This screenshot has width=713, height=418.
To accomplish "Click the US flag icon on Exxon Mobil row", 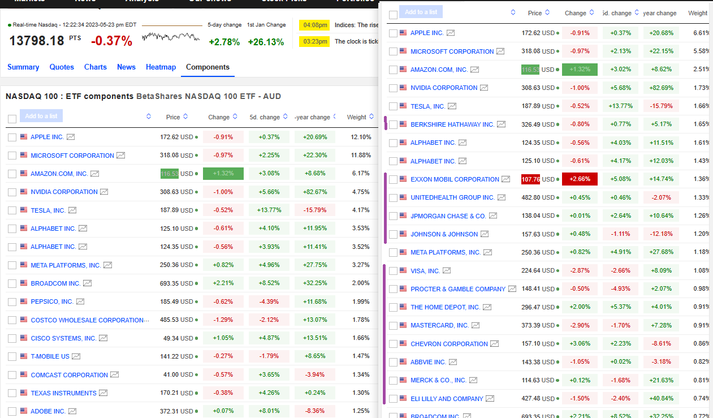I will pos(403,179).
